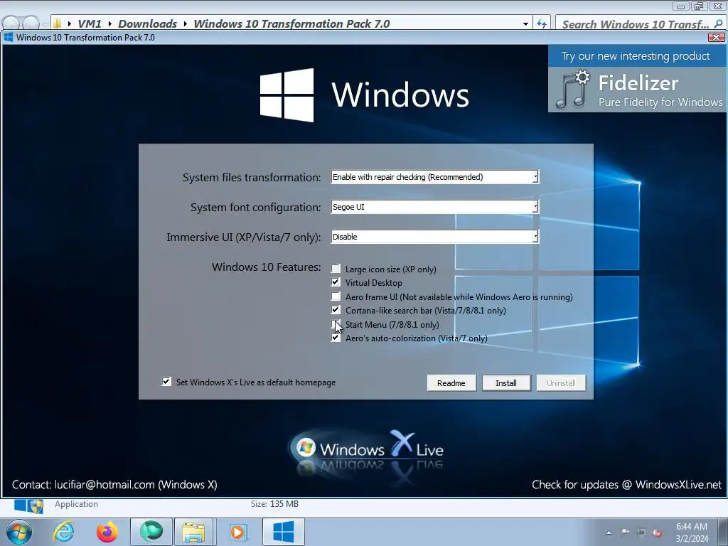The width and height of the screenshot is (728, 546).
Task: Open the Start menu orb
Action: (x=19, y=532)
